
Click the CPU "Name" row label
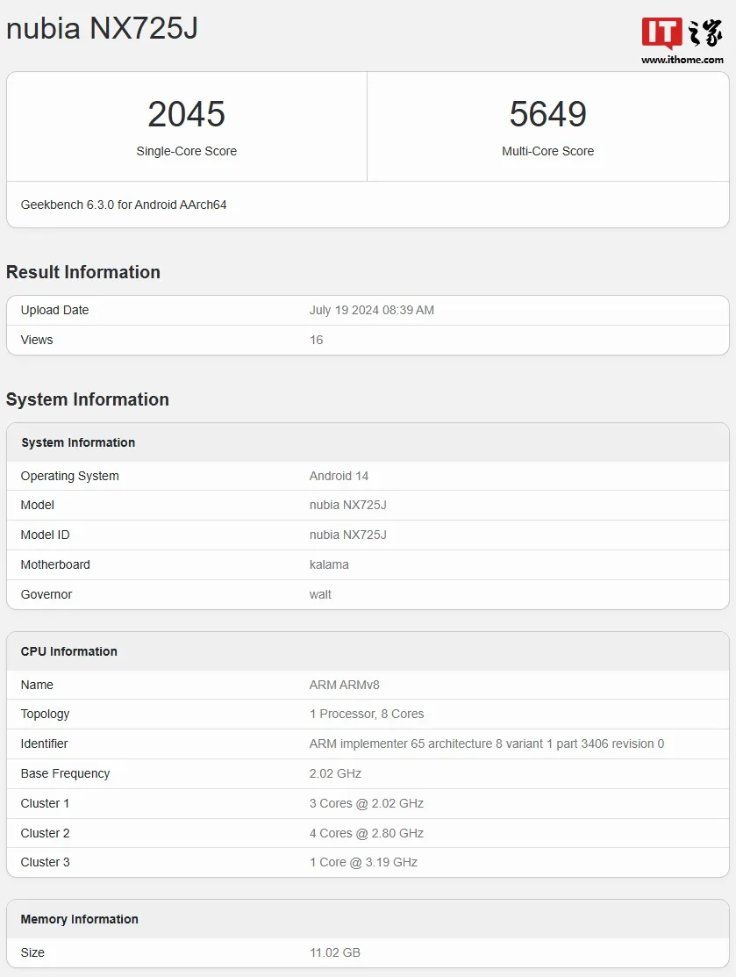tap(37, 685)
